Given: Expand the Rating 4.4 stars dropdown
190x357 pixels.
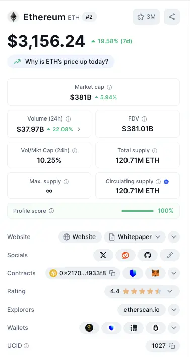Looking at the screenshot, I should pyautogui.click(x=142, y=291).
